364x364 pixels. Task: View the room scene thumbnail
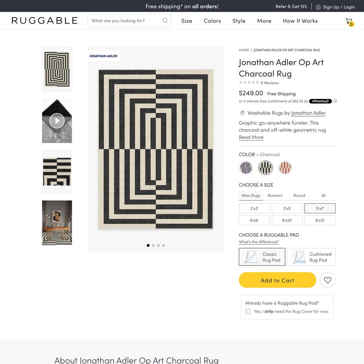pyautogui.click(x=57, y=223)
